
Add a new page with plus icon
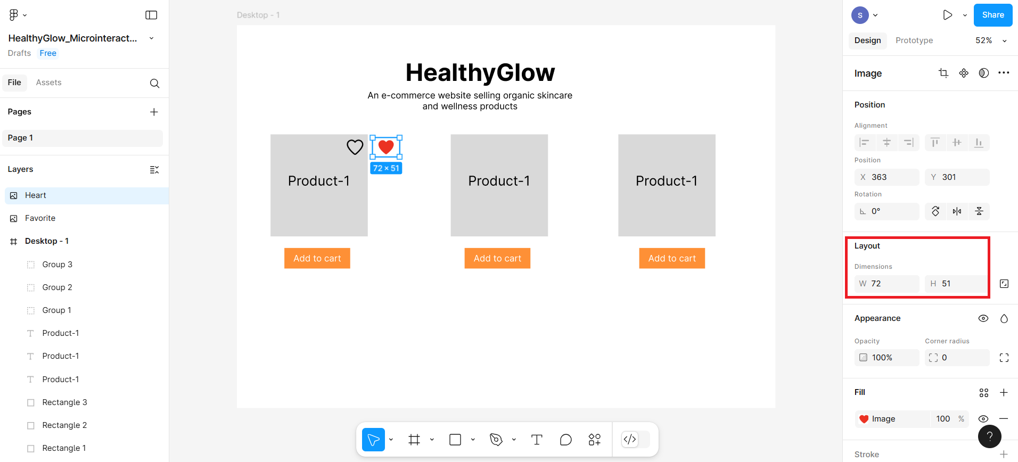(x=154, y=112)
